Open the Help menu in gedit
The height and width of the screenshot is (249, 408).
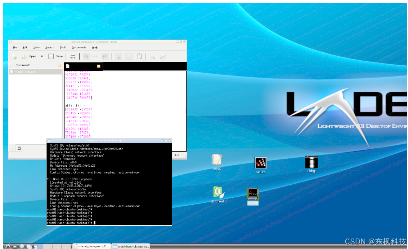point(95,47)
